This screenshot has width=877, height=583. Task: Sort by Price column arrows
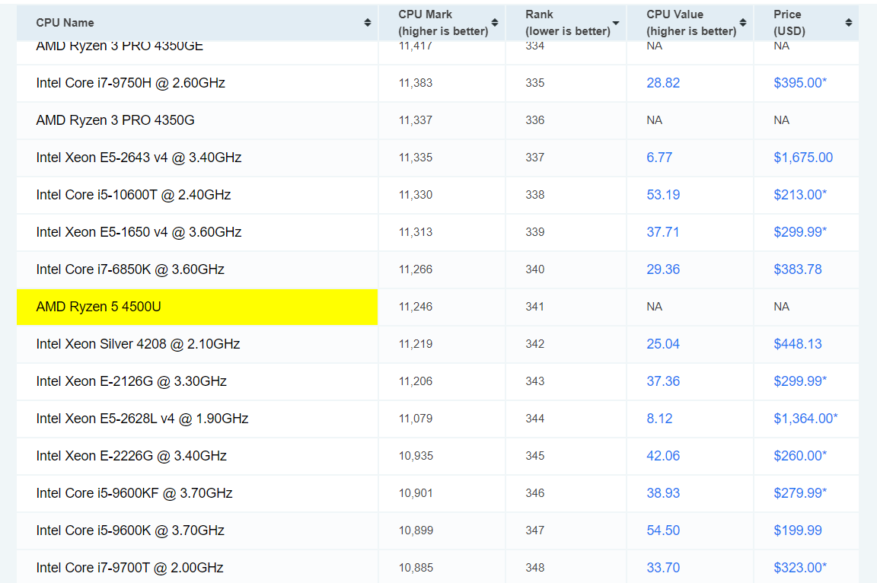pyautogui.click(x=849, y=22)
